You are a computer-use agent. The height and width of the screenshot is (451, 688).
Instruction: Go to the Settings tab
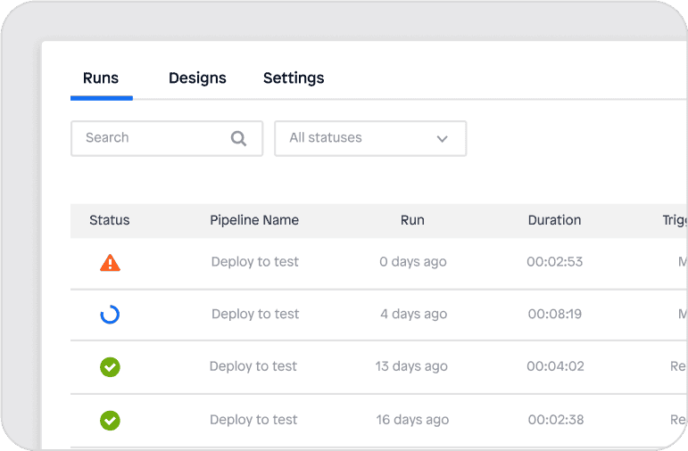pyautogui.click(x=294, y=78)
